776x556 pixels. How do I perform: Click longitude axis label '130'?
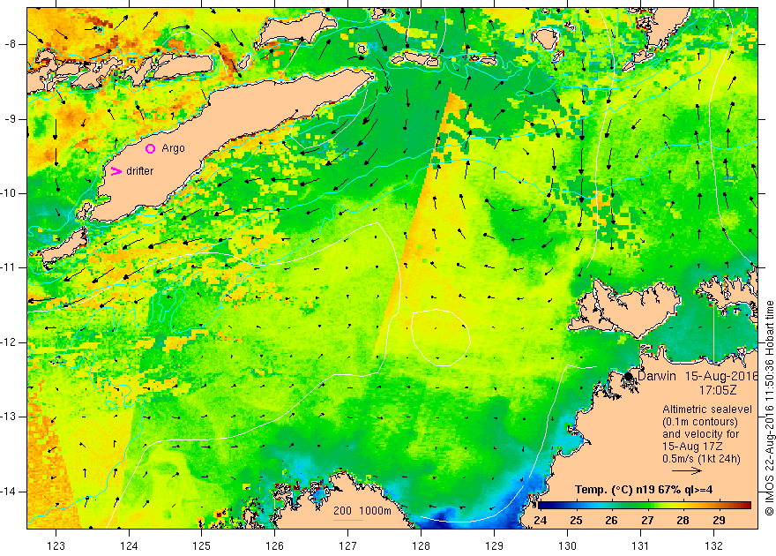[x=567, y=546]
